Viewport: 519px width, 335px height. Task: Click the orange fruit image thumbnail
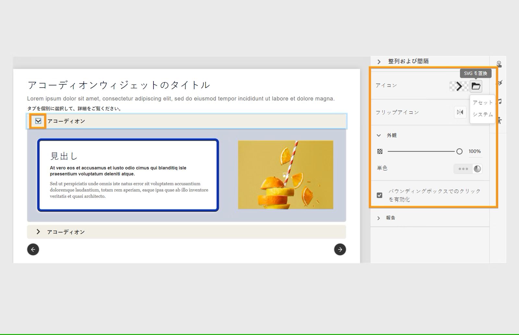pos(286,174)
